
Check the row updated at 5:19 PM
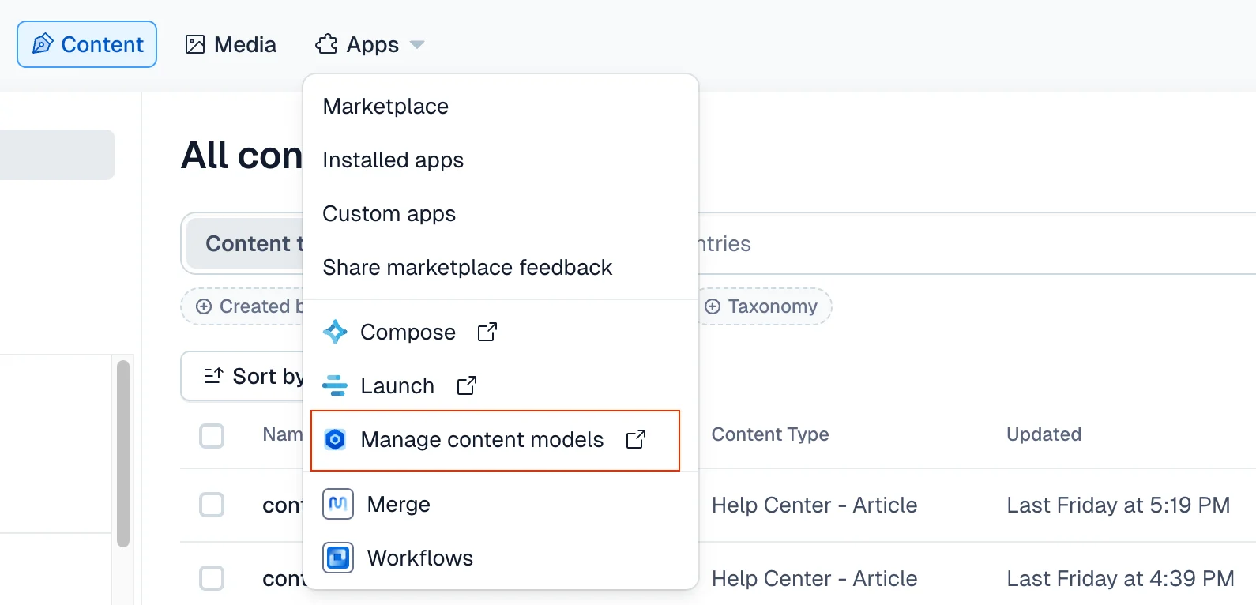pos(212,505)
